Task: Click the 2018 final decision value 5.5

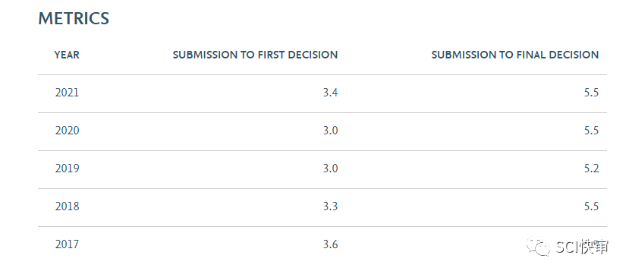Action: tap(591, 206)
